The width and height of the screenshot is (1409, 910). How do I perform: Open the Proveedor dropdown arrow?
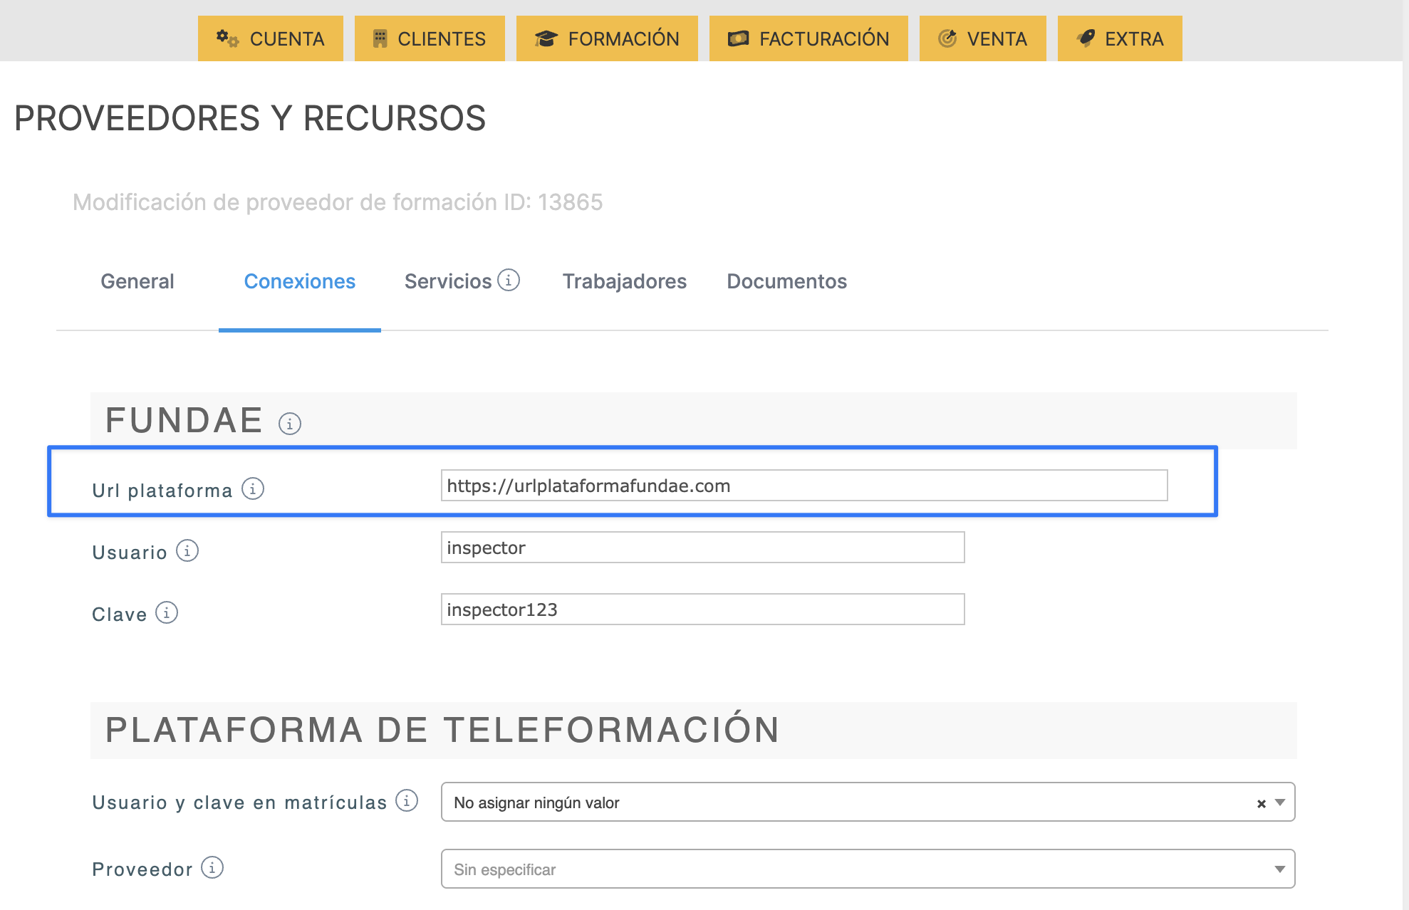click(x=1280, y=869)
